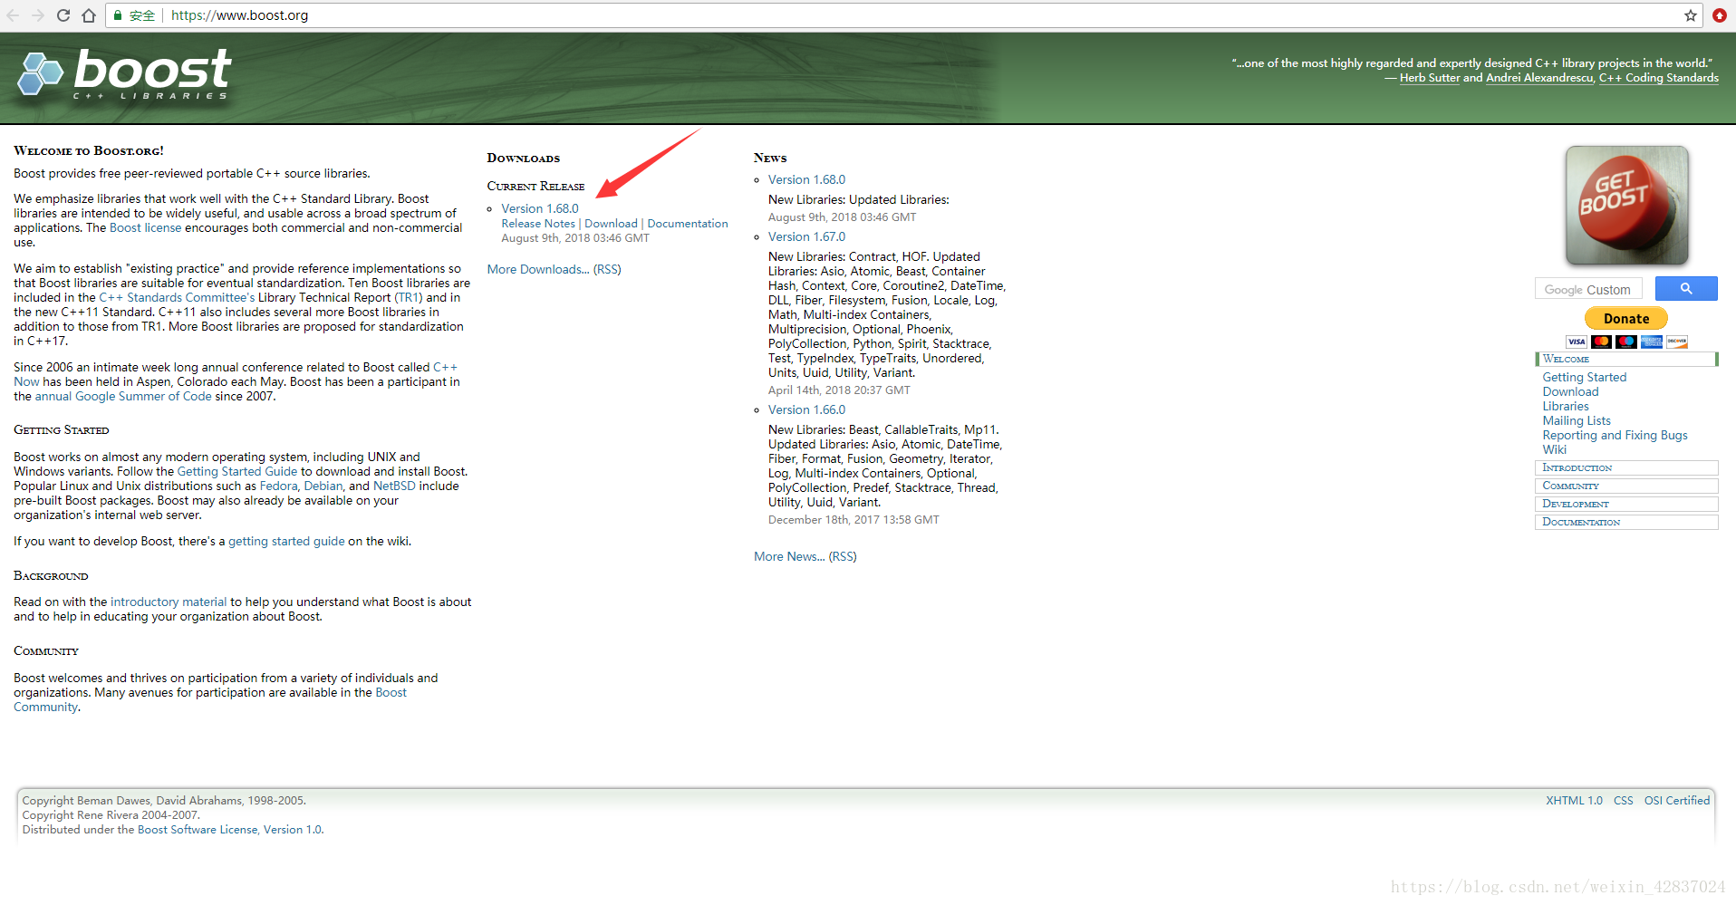Open the Getting Started Guide link
Screen dimensions: 1736x905
tap(237, 471)
